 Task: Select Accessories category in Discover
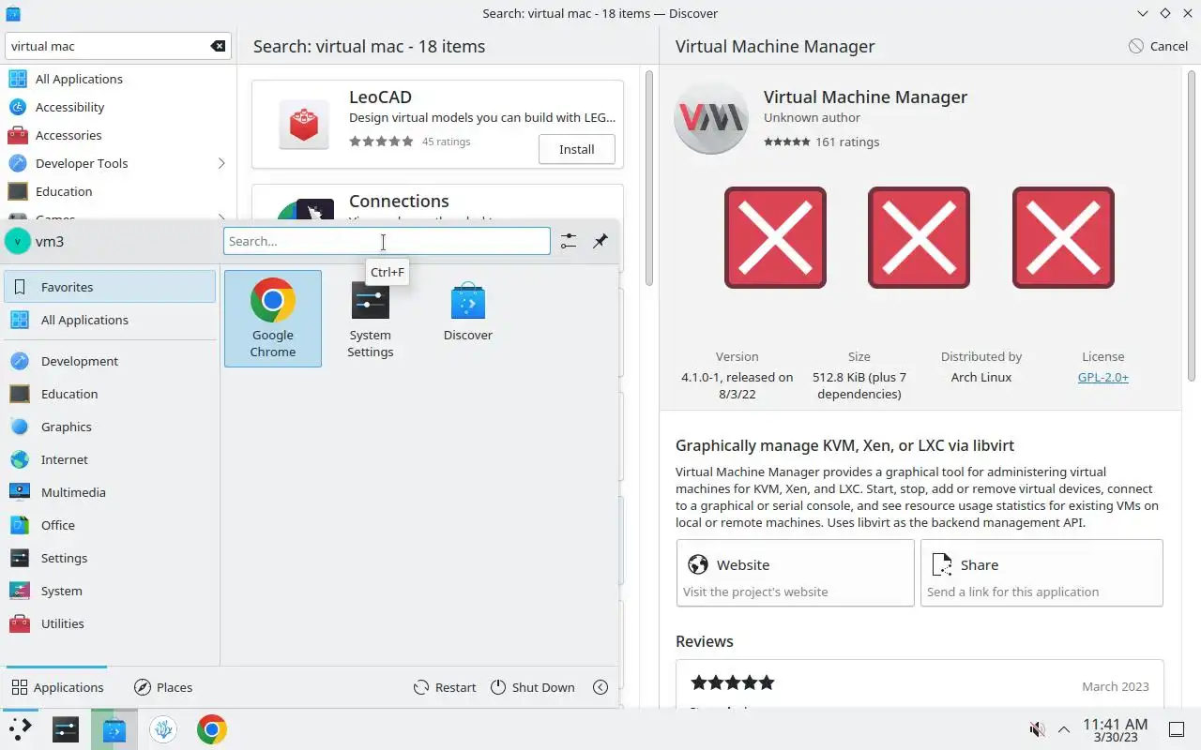(x=118, y=135)
